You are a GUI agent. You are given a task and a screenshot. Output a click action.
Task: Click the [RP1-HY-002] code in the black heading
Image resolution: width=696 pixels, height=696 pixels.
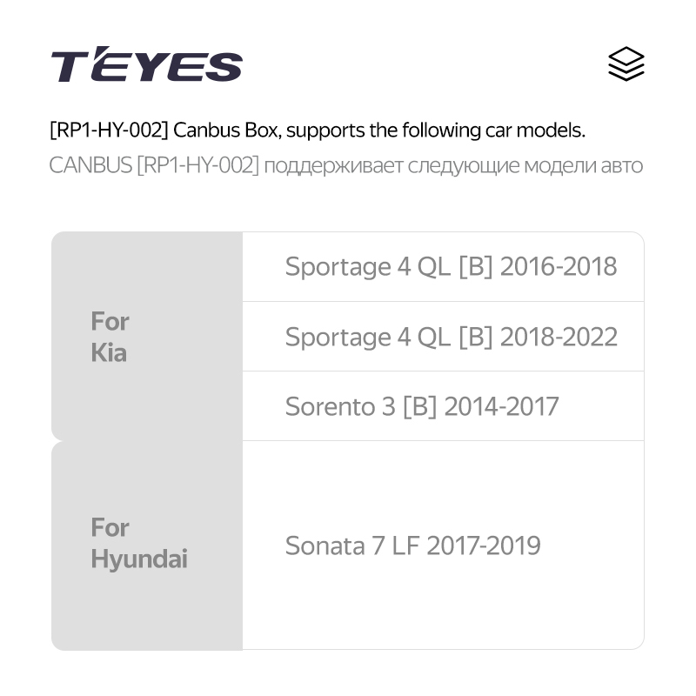[109, 130]
